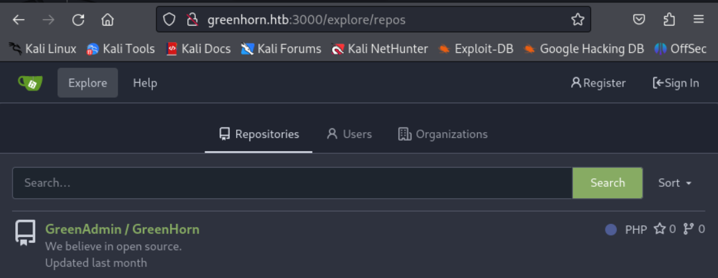Viewport: 718px width, 278px height.
Task: Click the browser reload icon
Action: (78, 20)
